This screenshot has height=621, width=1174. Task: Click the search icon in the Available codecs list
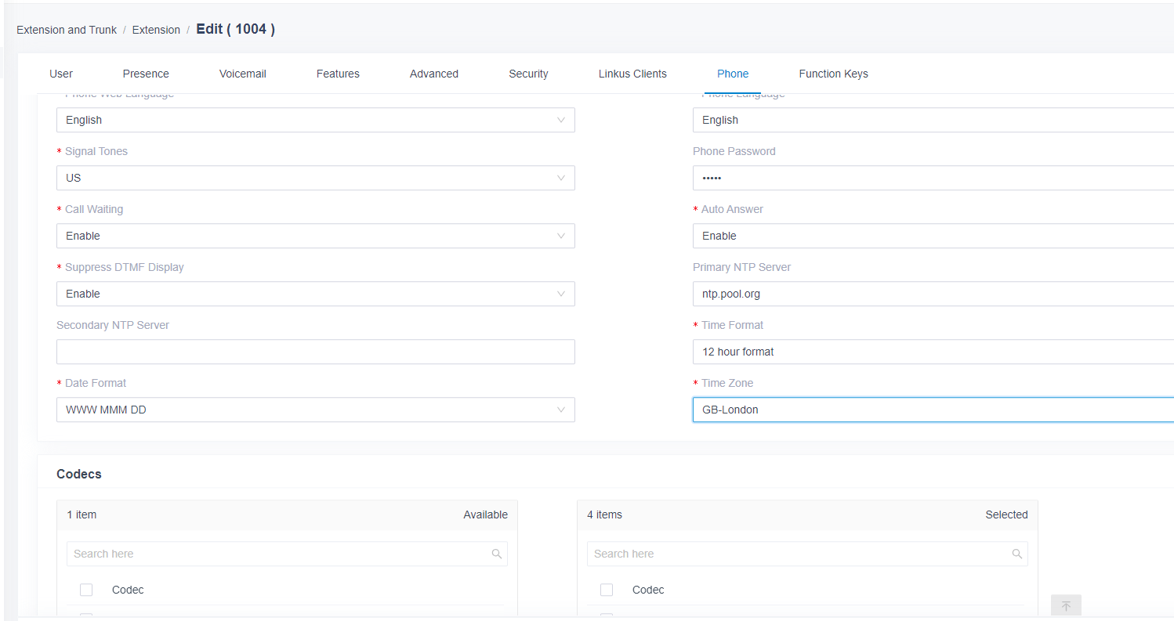click(x=497, y=554)
